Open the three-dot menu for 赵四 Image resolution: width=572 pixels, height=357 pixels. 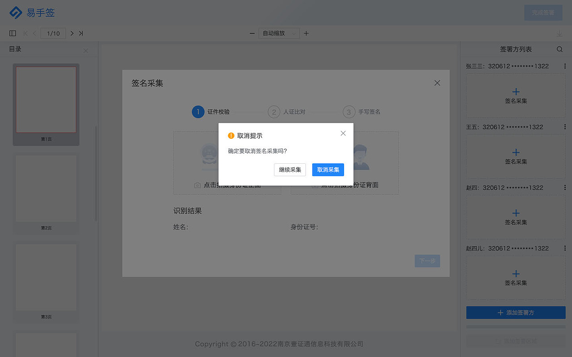pyautogui.click(x=565, y=187)
